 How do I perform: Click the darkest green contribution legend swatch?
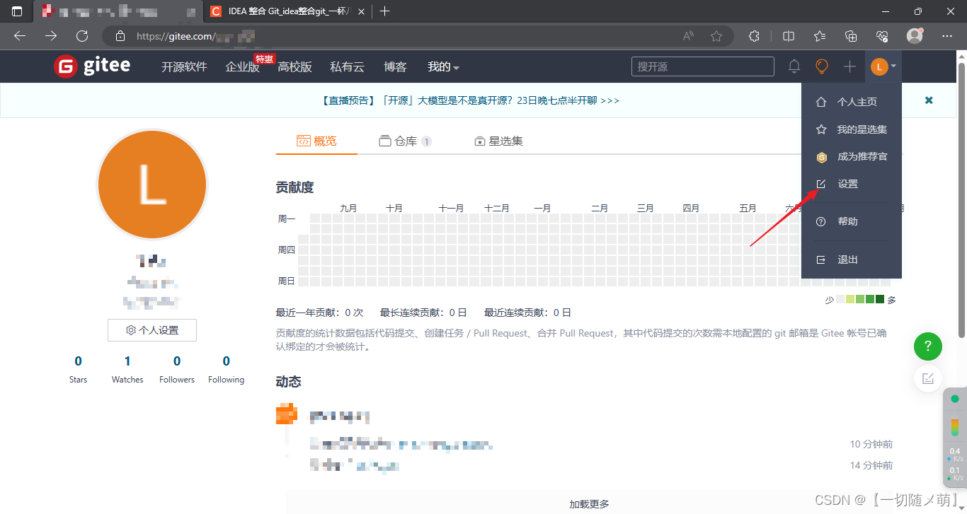(x=880, y=299)
